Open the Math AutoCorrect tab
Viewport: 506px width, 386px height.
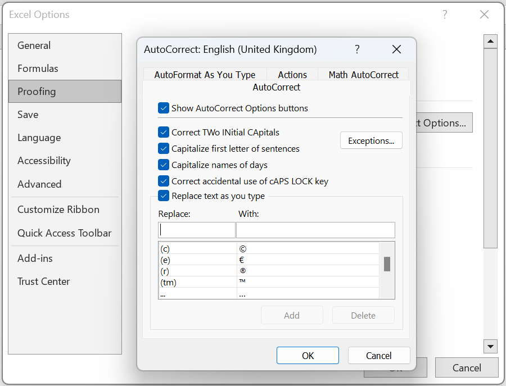coord(363,75)
